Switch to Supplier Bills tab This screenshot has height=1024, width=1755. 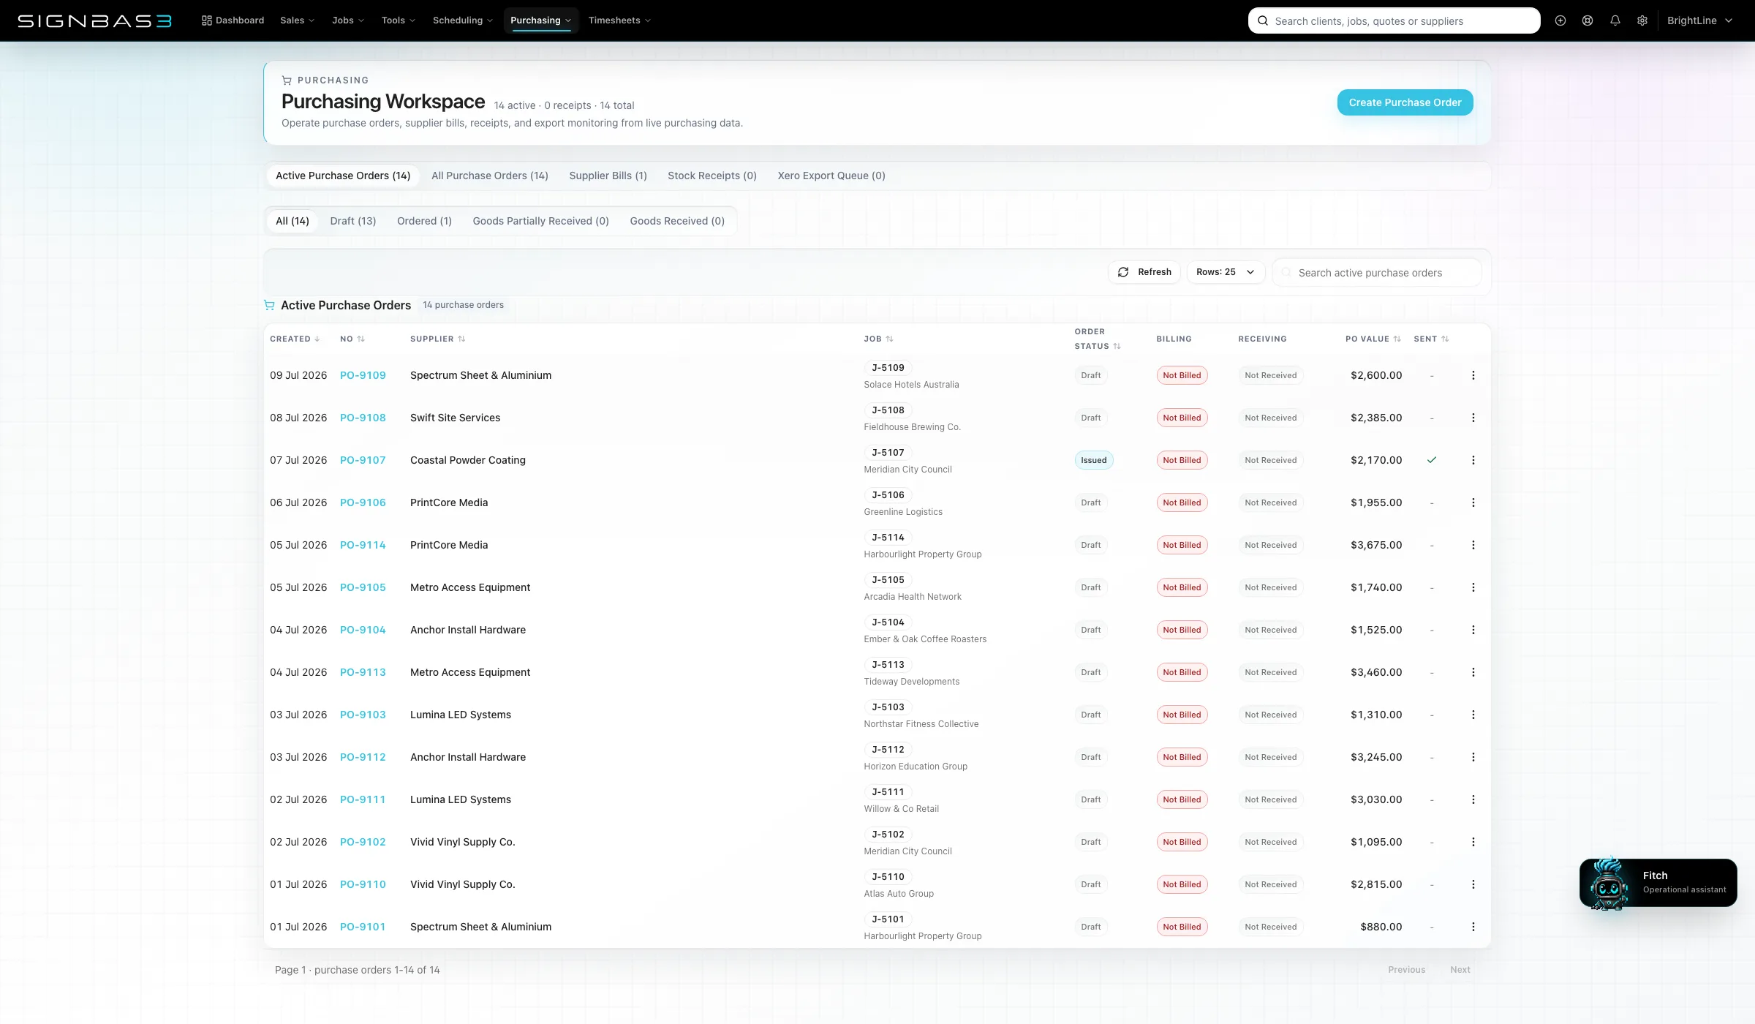608,176
